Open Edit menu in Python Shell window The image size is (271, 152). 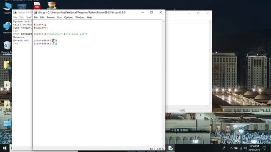coord(22,17)
